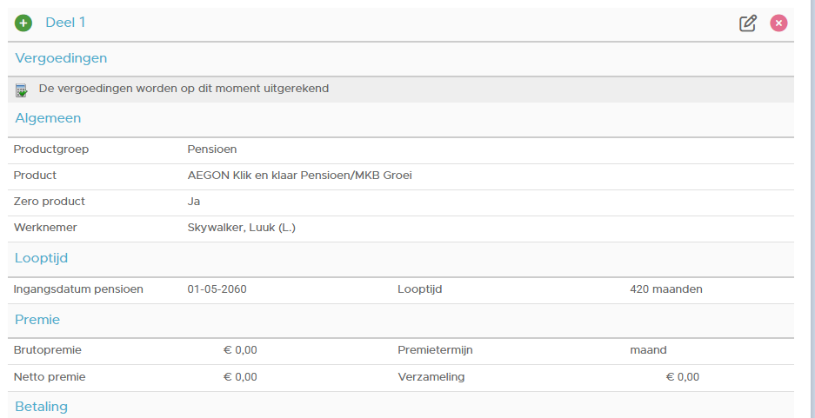The width and height of the screenshot is (815, 418).
Task: Click the pension start date 01-05-2060
Action: tap(217, 289)
